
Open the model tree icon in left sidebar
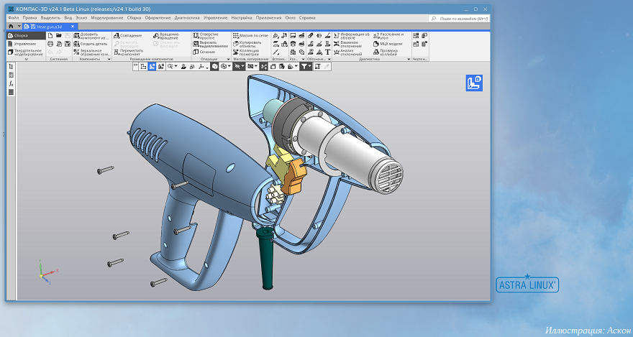[x=11, y=66]
